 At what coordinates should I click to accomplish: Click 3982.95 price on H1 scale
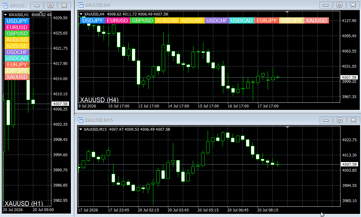(60, 201)
